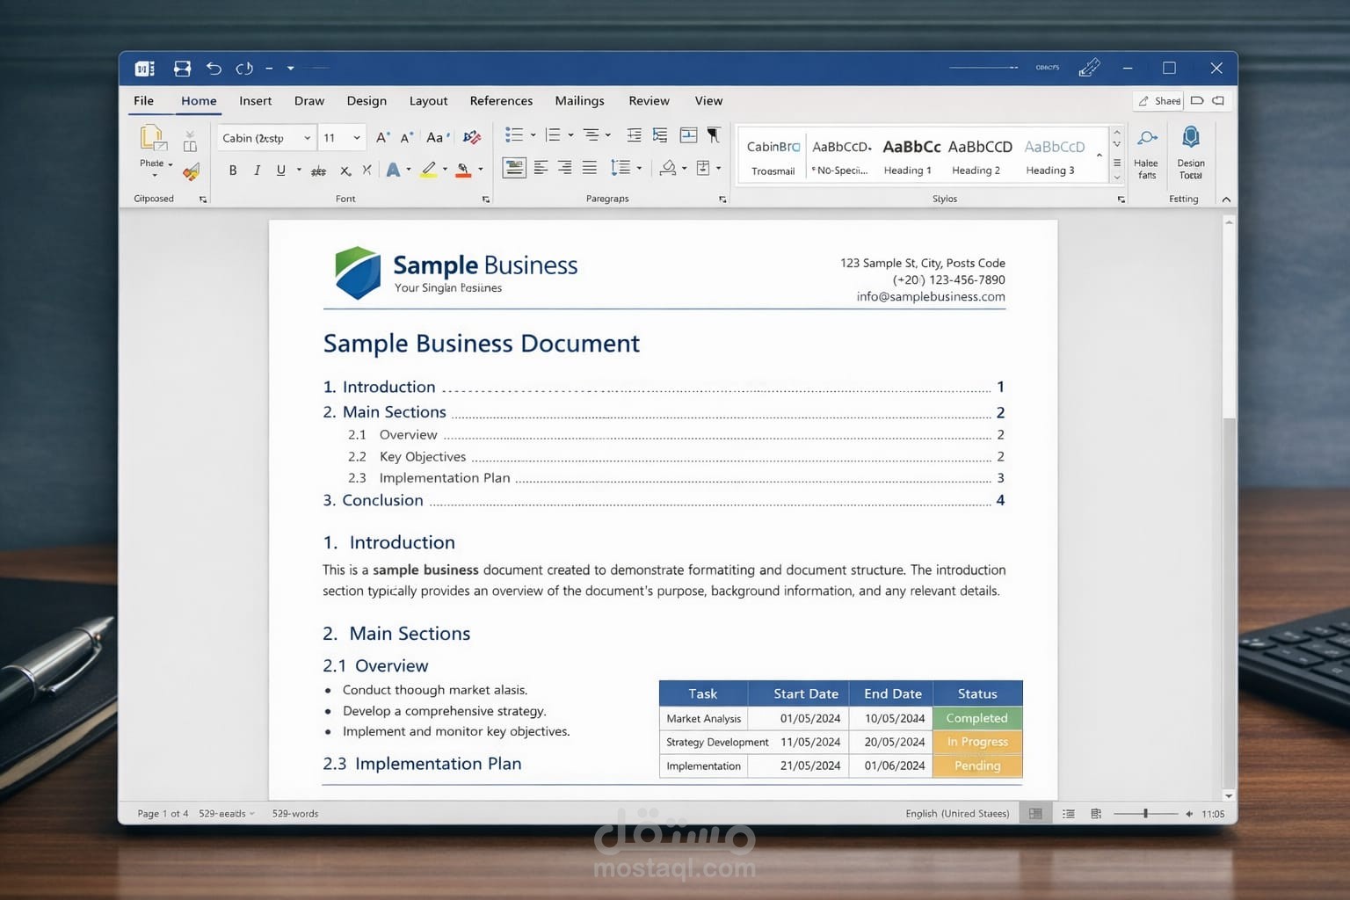Toggle Show/Hide paragraph marks pilcrow
The image size is (1350, 900).
click(x=714, y=134)
